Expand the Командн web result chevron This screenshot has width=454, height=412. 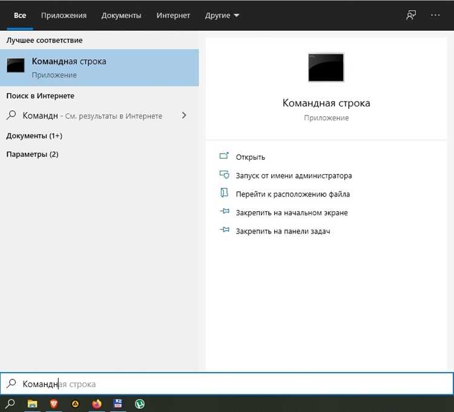tap(184, 115)
